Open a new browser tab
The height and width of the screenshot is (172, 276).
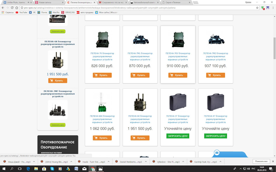(195, 3)
